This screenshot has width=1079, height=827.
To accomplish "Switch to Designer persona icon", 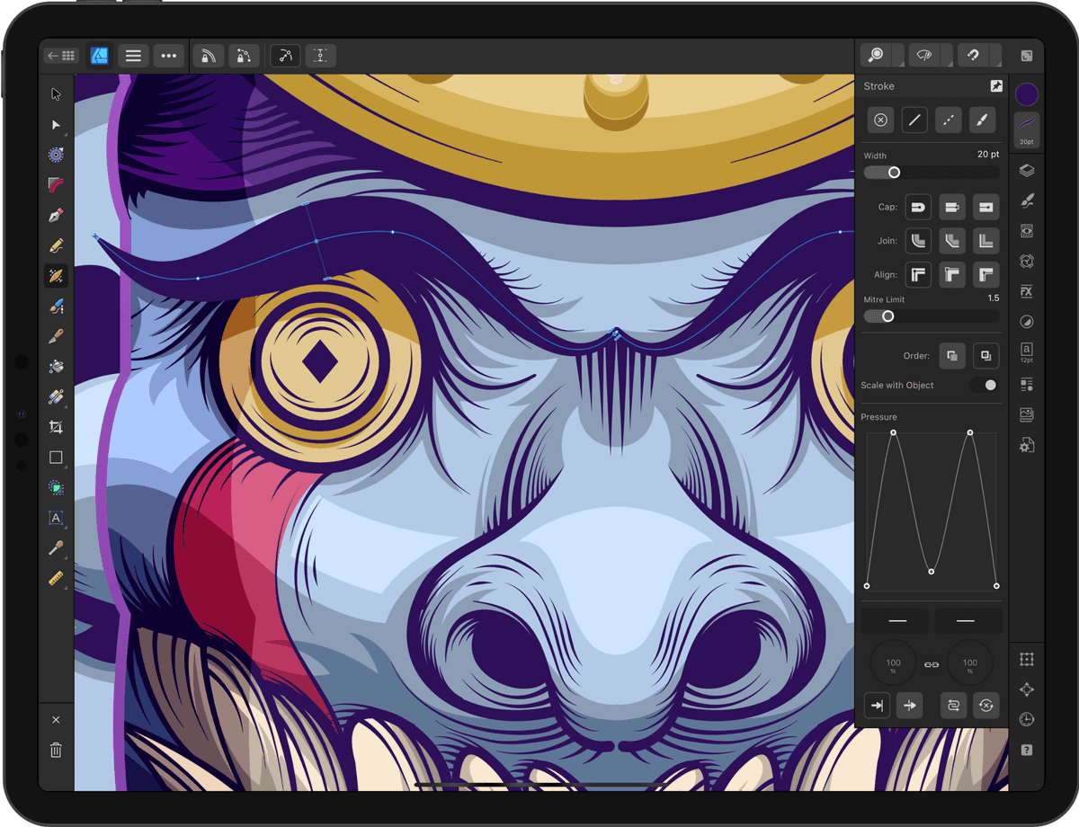I will pos(100,56).
